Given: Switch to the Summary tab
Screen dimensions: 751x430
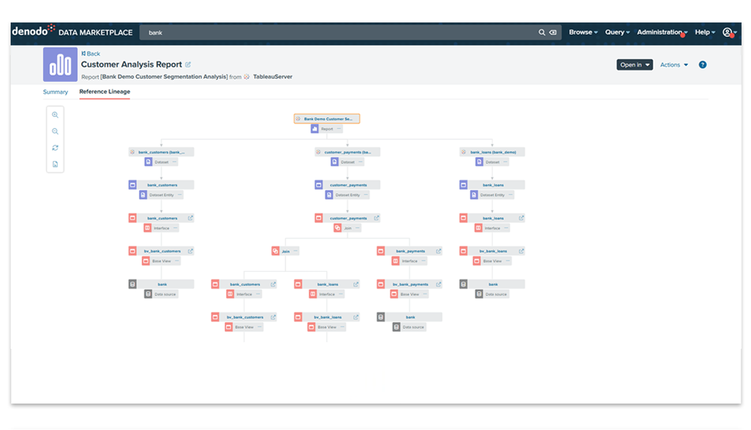Looking at the screenshot, I should point(56,91).
